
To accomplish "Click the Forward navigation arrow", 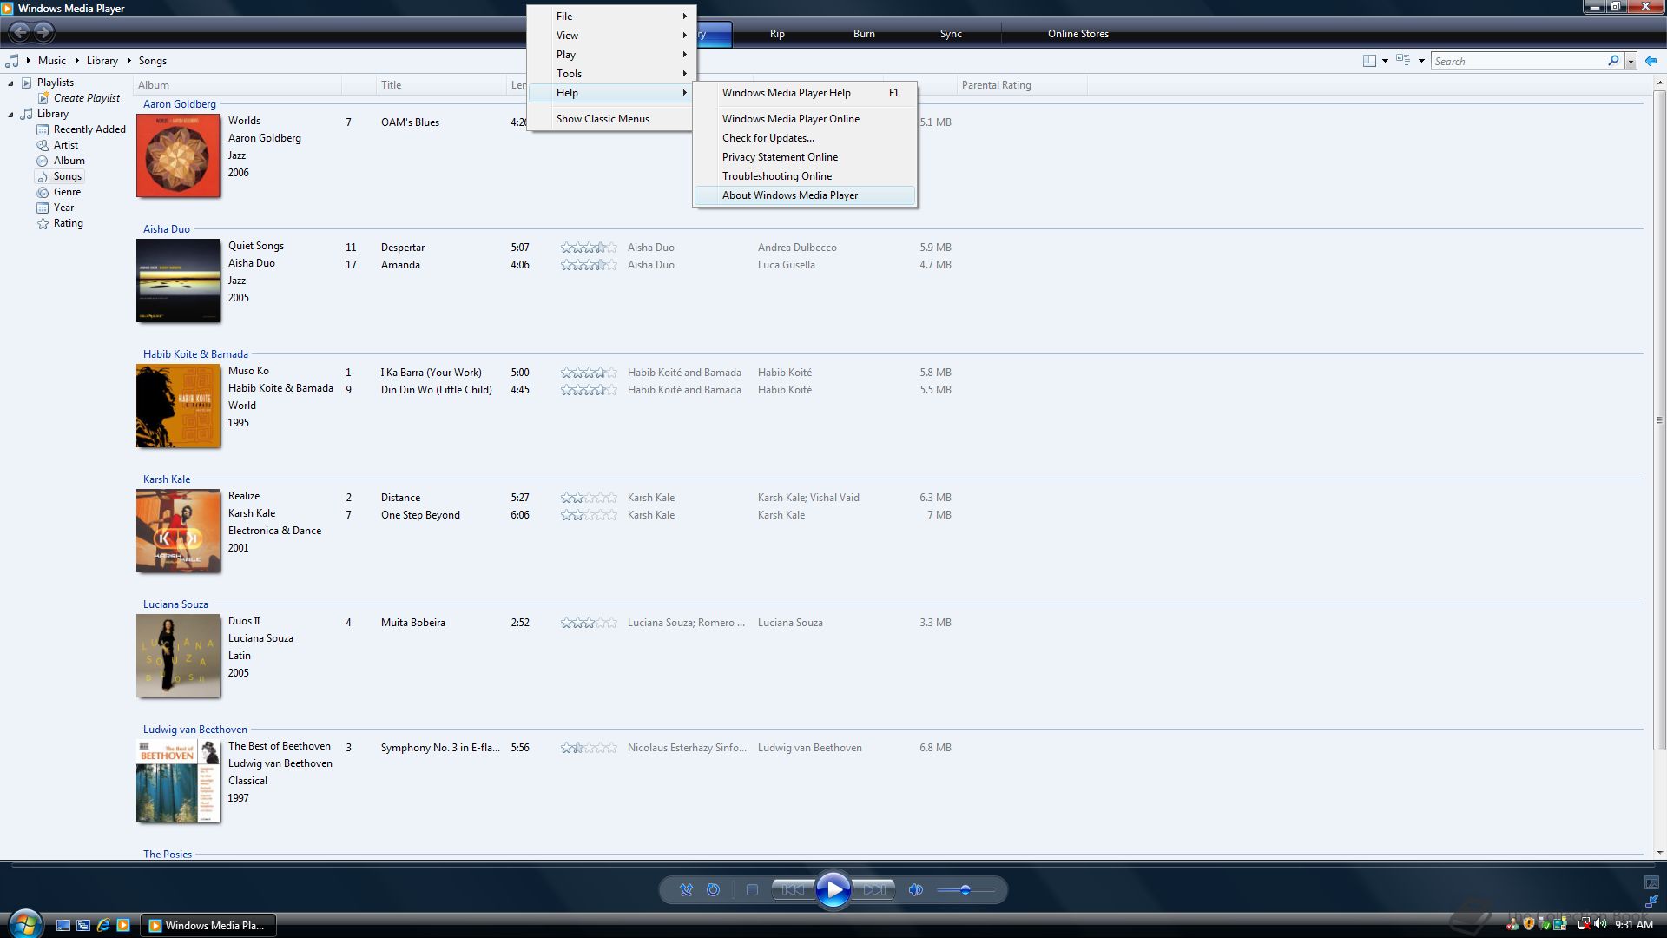I will point(43,33).
